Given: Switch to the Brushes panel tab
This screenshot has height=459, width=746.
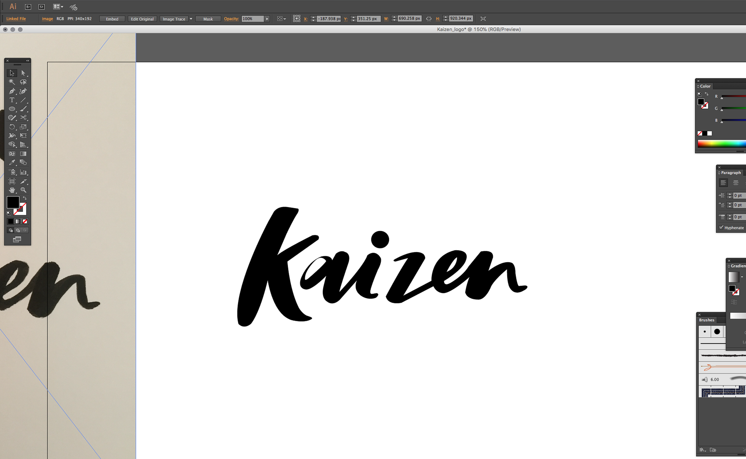Looking at the screenshot, I should tap(707, 320).
